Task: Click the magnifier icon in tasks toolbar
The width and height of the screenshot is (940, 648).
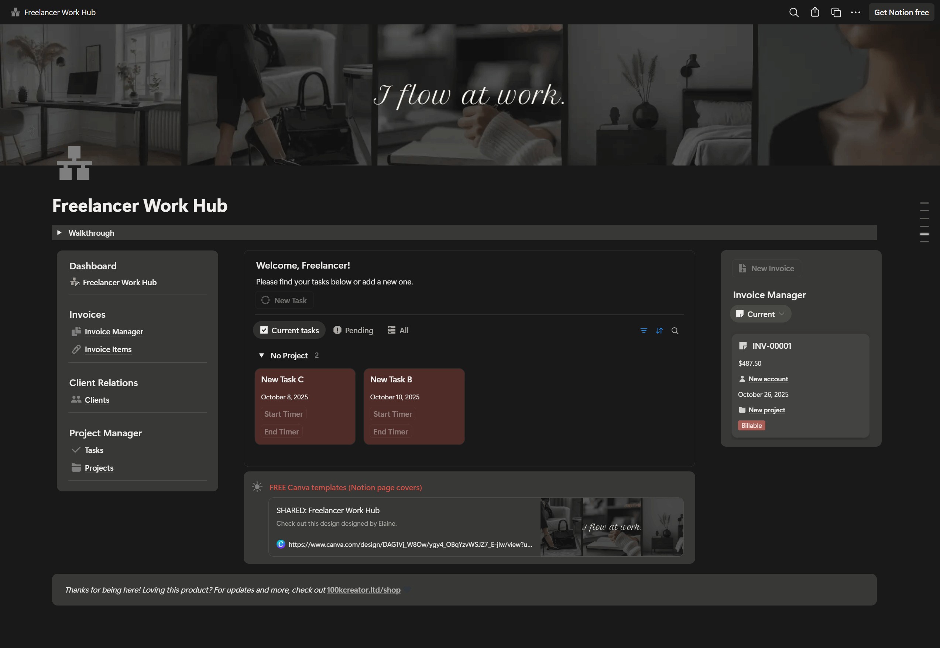Action: pos(675,331)
